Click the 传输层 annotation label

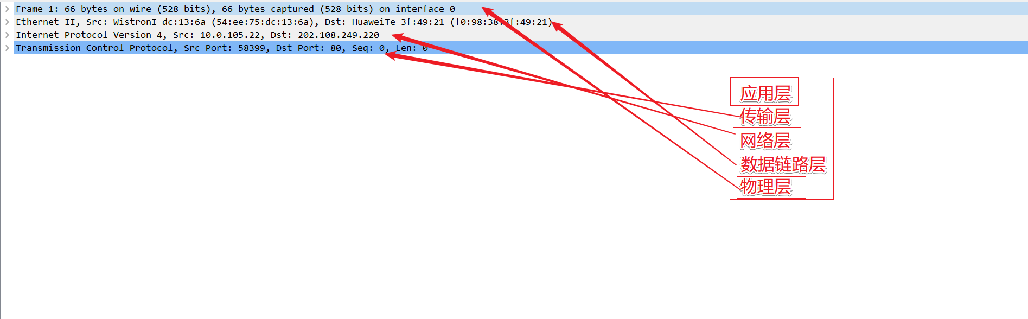point(765,116)
